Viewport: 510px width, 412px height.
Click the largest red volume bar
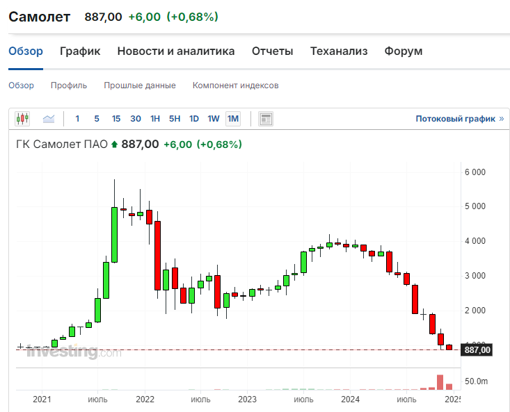(440, 382)
